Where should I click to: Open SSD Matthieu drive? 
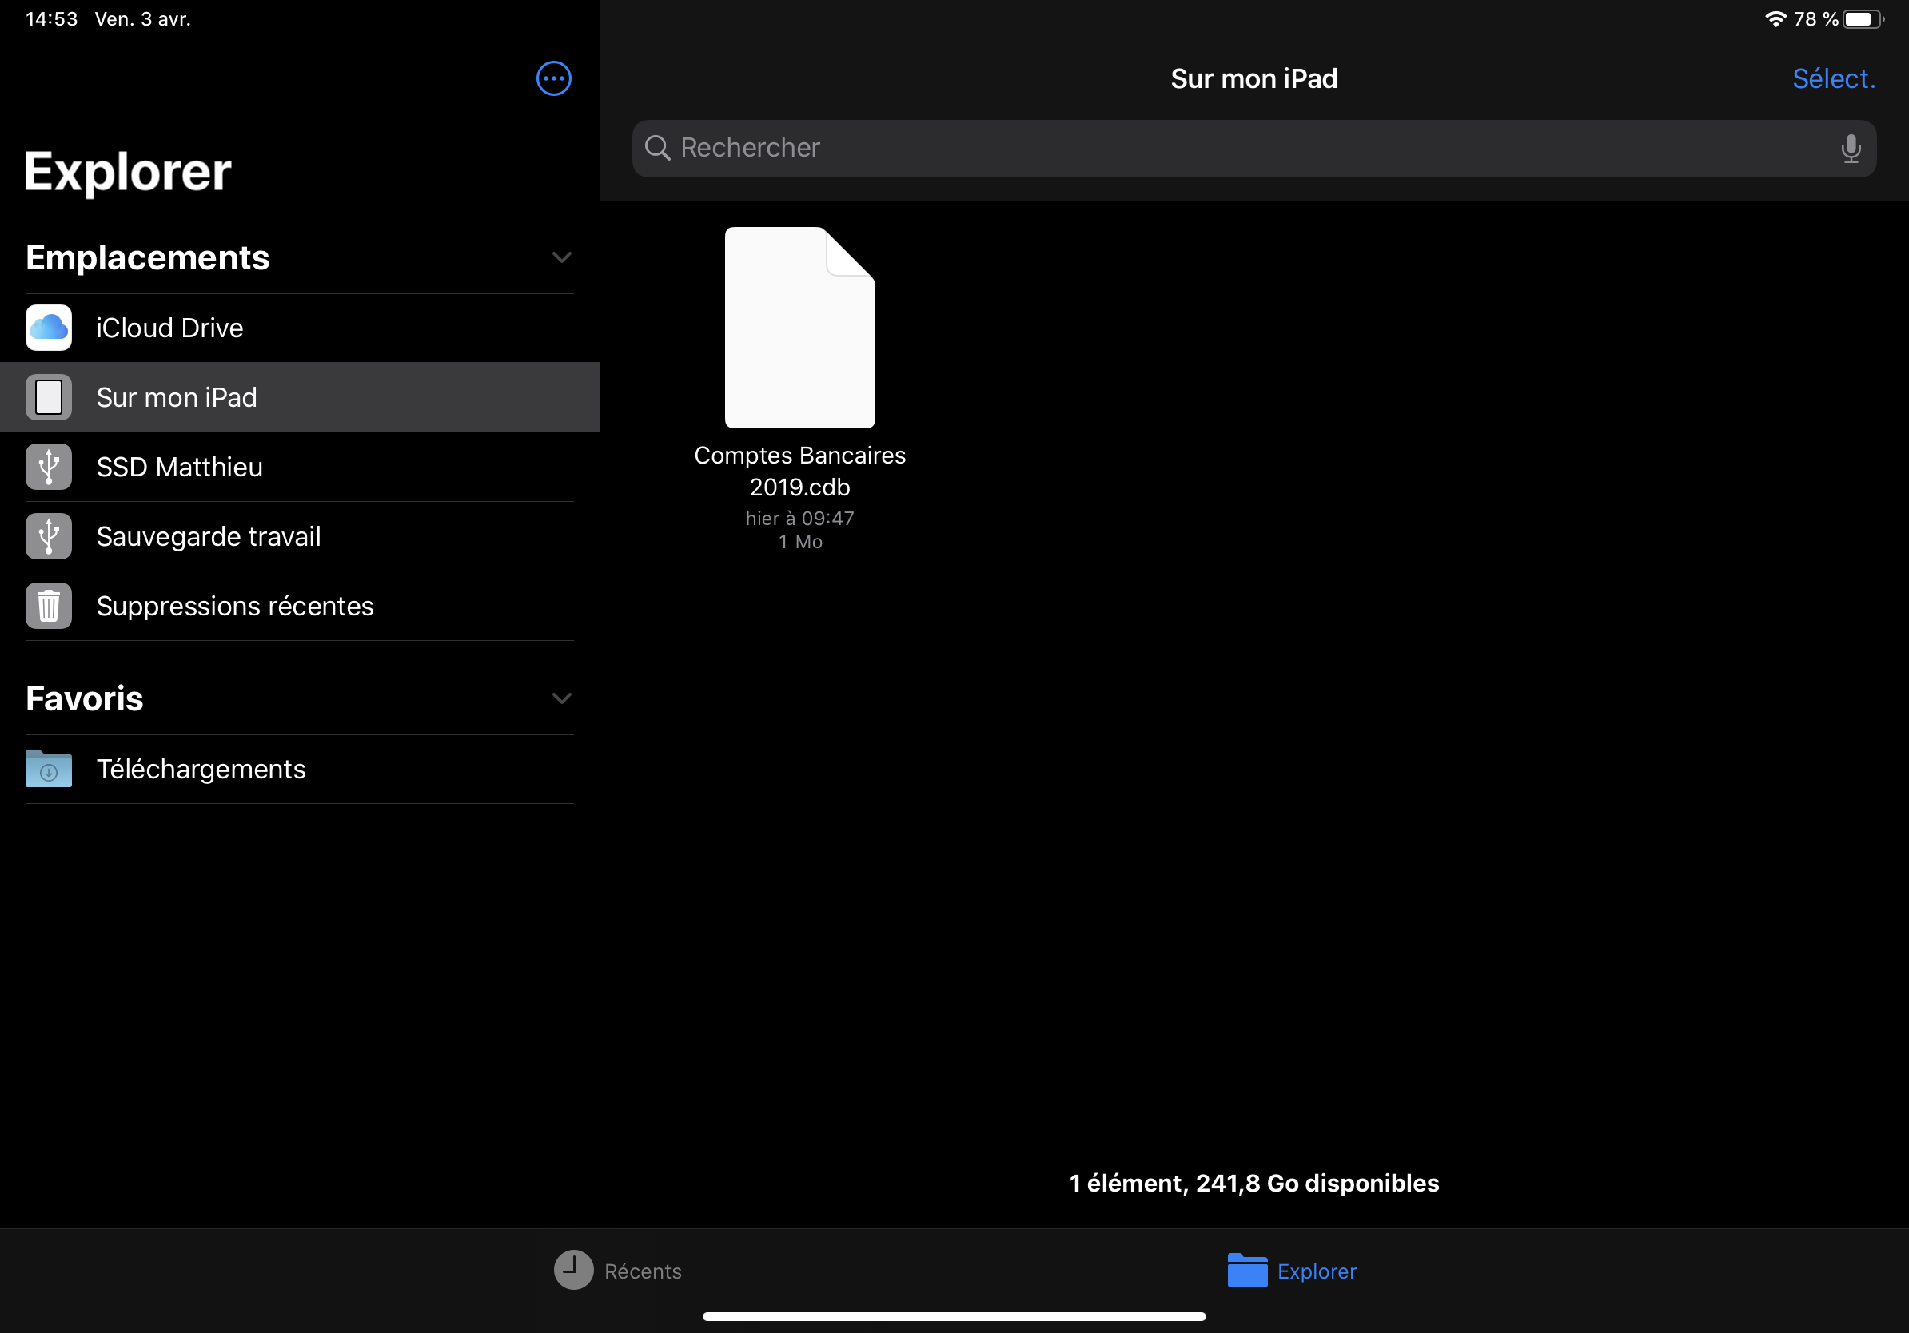pos(299,467)
